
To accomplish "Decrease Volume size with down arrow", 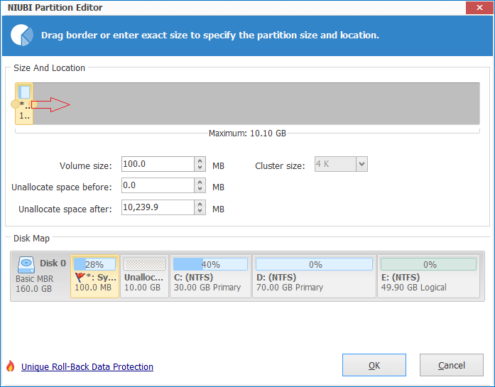I will pos(200,169).
